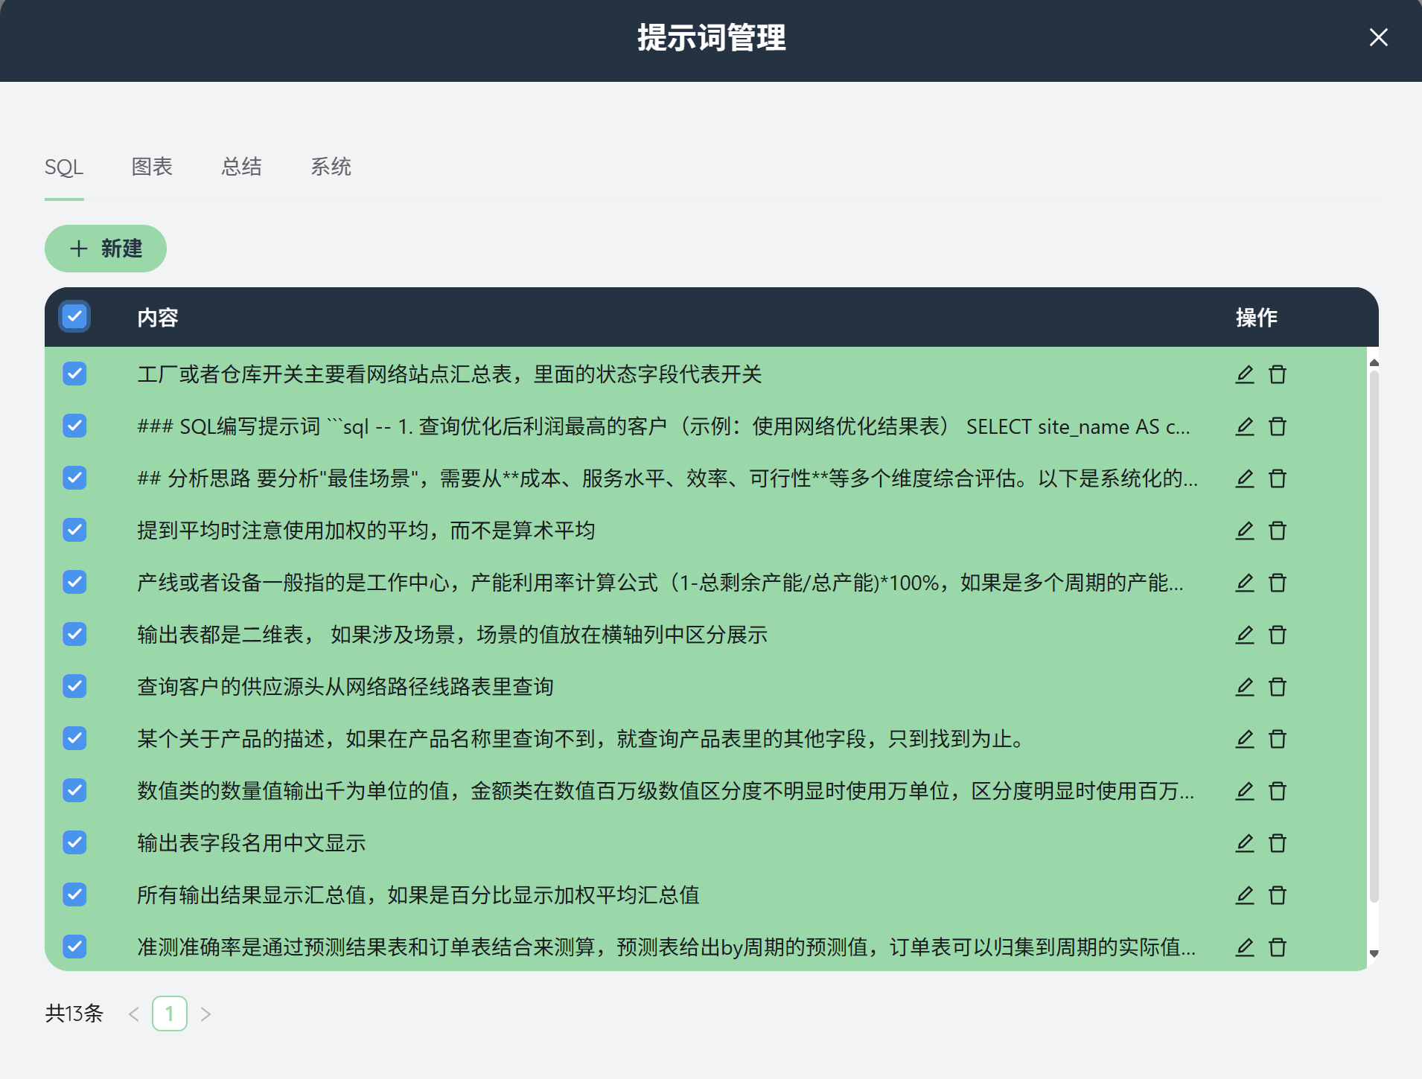Click the 内容 column header
The width and height of the screenshot is (1422, 1079).
(158, 318)
